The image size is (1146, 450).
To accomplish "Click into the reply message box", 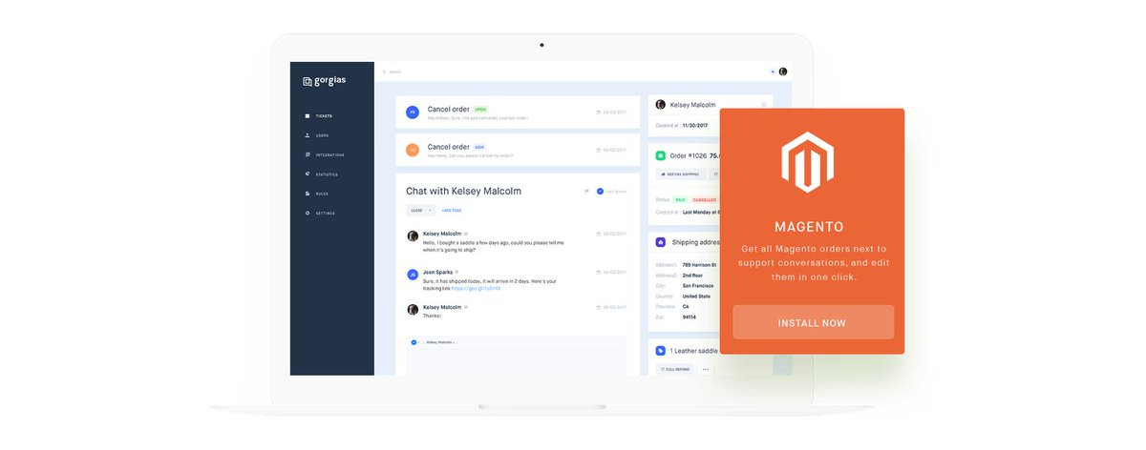I will tap(516, 361).
